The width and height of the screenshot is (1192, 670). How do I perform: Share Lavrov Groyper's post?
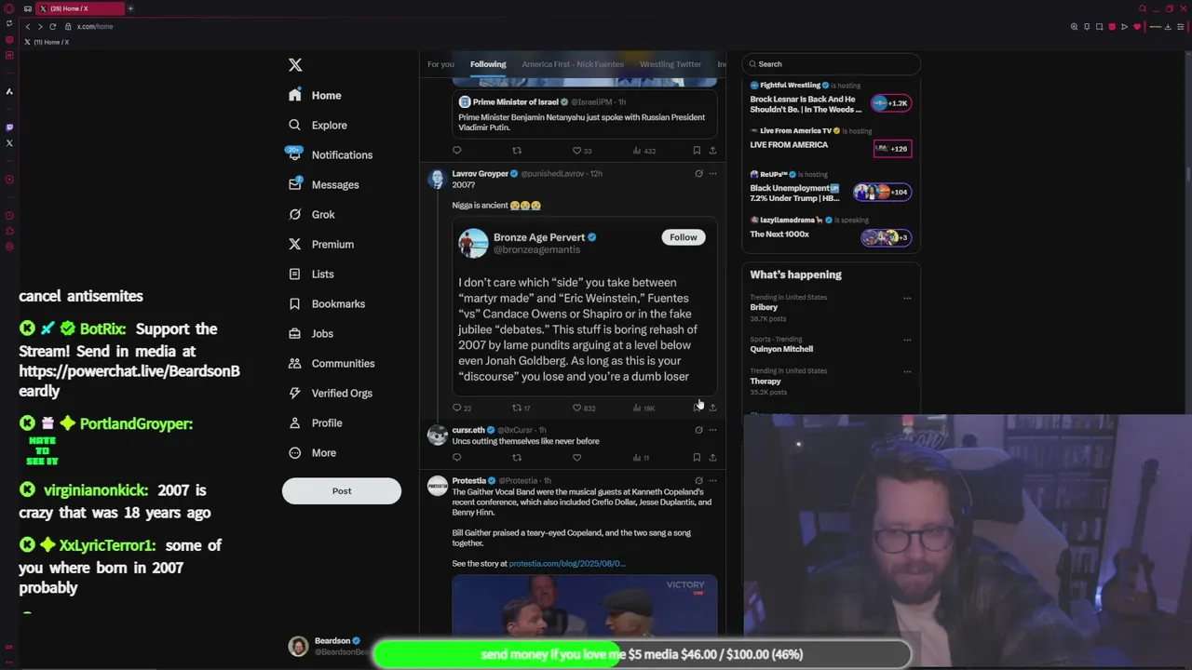click(x=712, y=408)
